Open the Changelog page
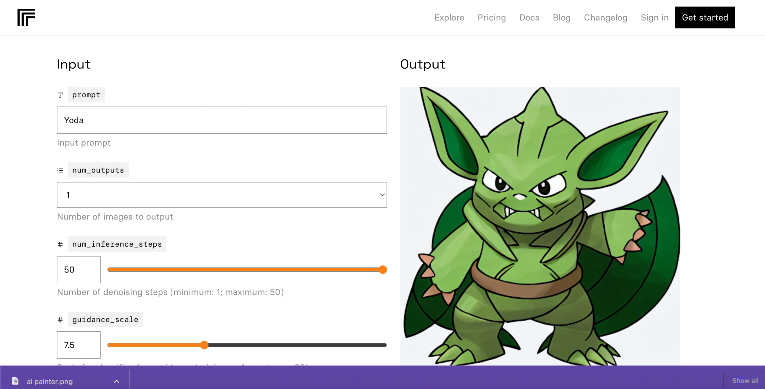This screenshot has height=389, width=765. [605, 18]
